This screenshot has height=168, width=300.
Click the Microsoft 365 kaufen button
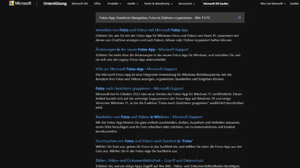click(216, 4)
